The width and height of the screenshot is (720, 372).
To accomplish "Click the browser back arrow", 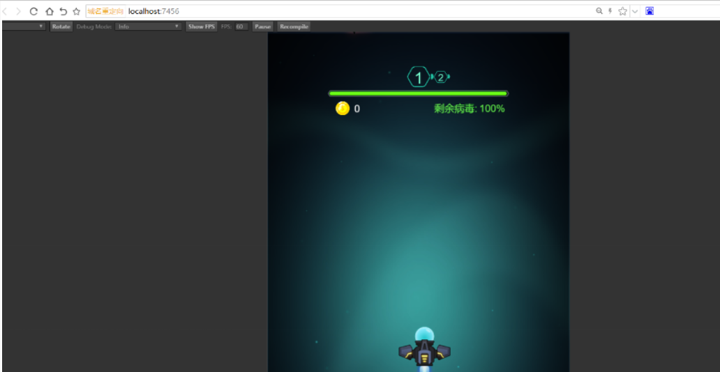I will point(6,11).
